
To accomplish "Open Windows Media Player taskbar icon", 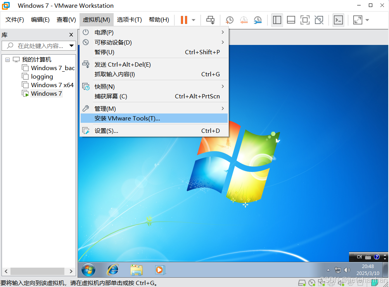I will 160,270.
